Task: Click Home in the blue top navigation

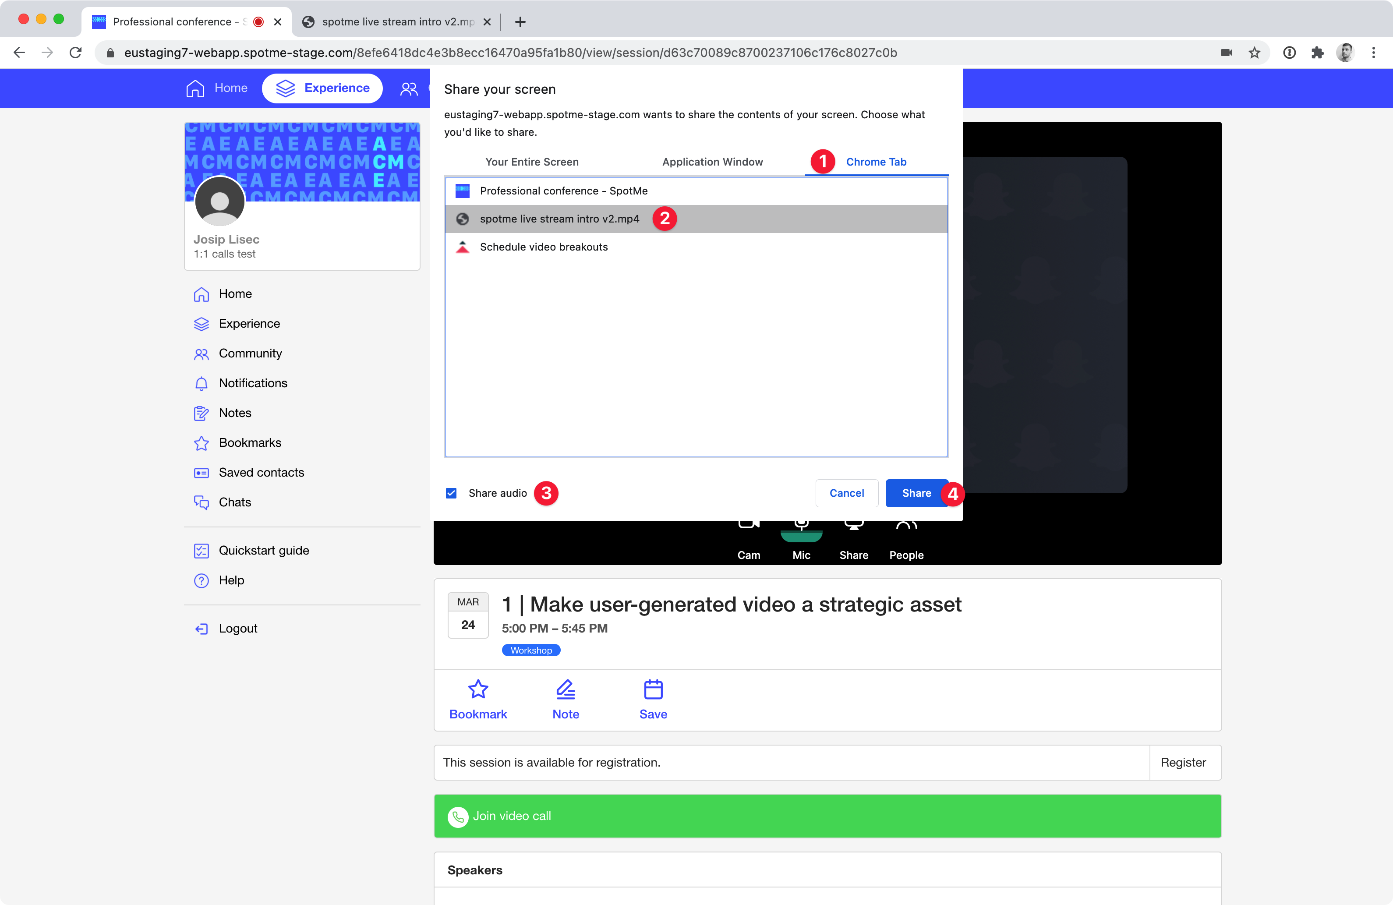Action: click(216, 88)
